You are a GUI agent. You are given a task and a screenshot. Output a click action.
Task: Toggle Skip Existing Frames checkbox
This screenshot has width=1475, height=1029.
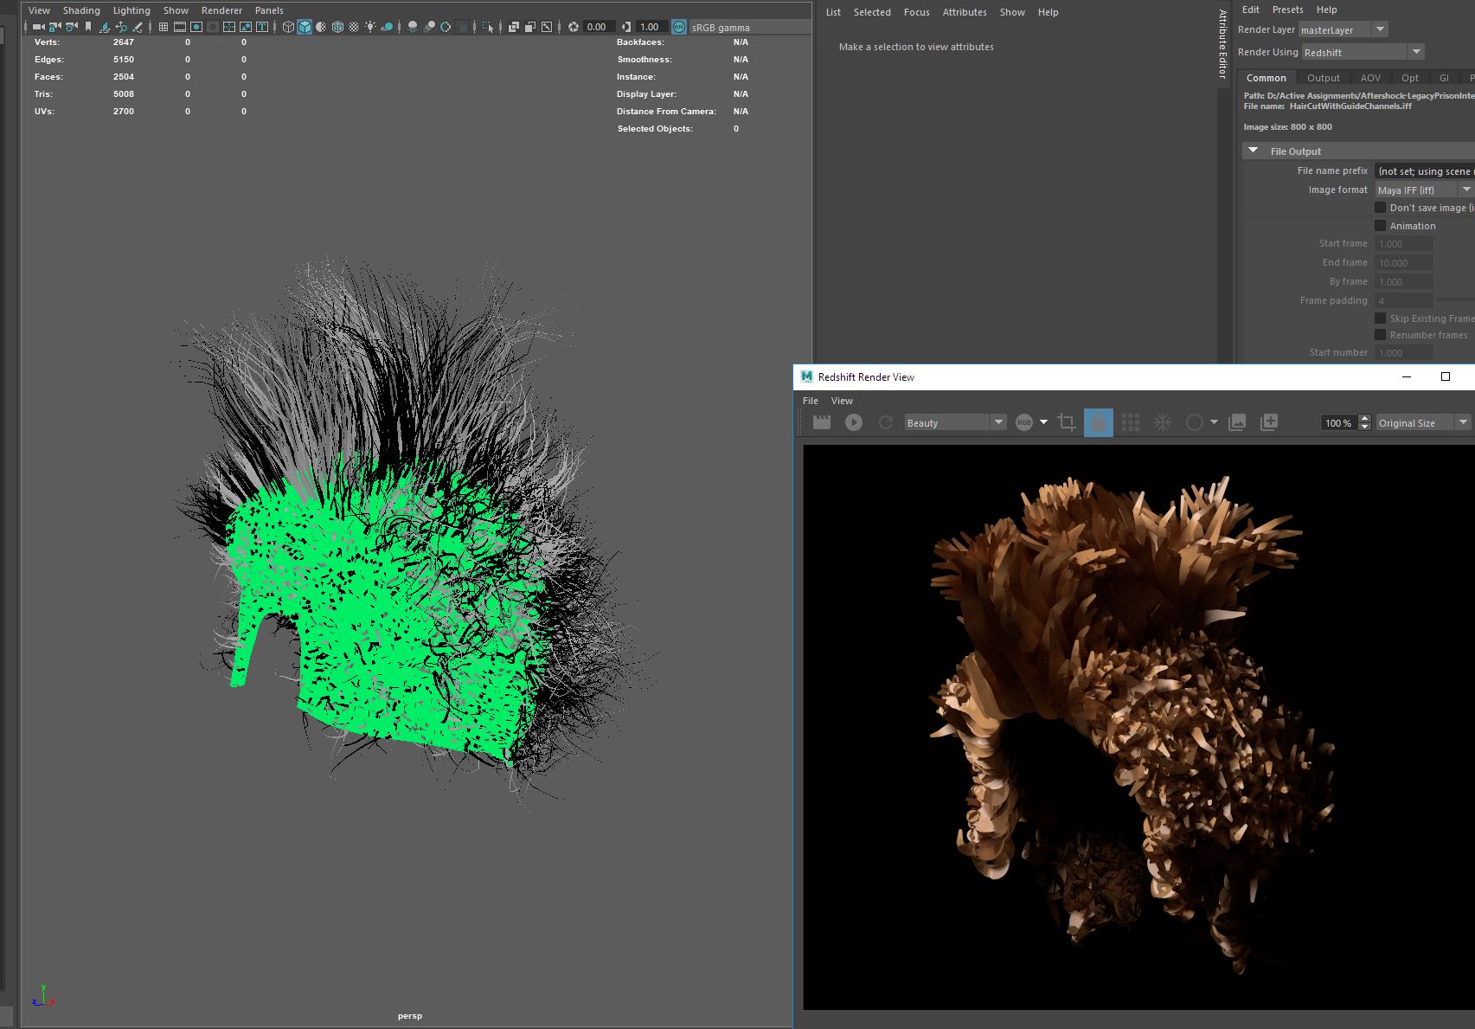click(x=1380, y=318)
